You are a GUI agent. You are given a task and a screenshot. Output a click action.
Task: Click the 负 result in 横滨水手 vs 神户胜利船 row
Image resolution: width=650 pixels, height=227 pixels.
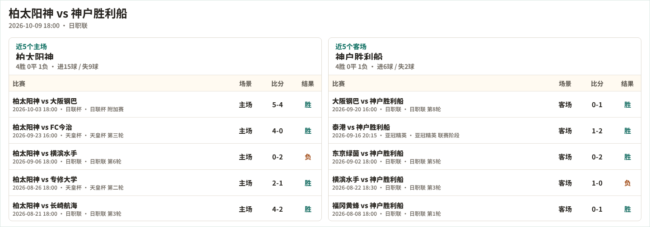click(627, 183)
